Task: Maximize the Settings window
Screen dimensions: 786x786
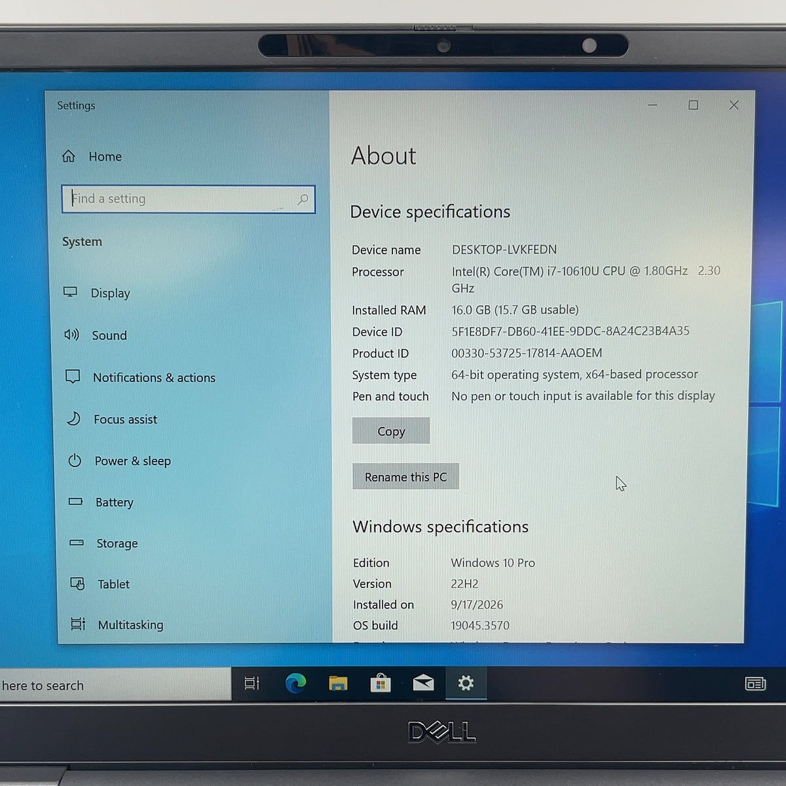Action: [x=693, y=105]
